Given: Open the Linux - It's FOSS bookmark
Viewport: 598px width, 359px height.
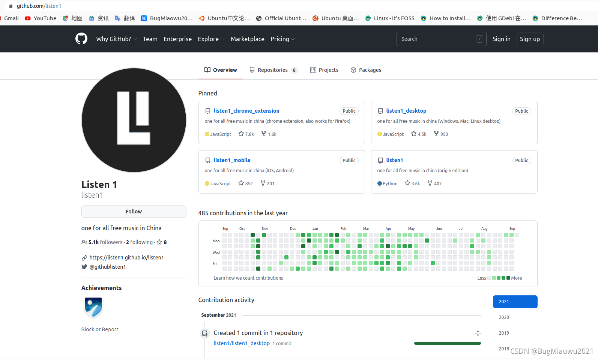Looking at the screenshot, I should click(390, 18).
